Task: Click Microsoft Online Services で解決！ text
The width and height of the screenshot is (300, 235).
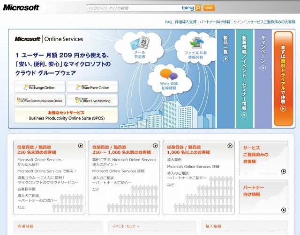Action: coord(47,171)
